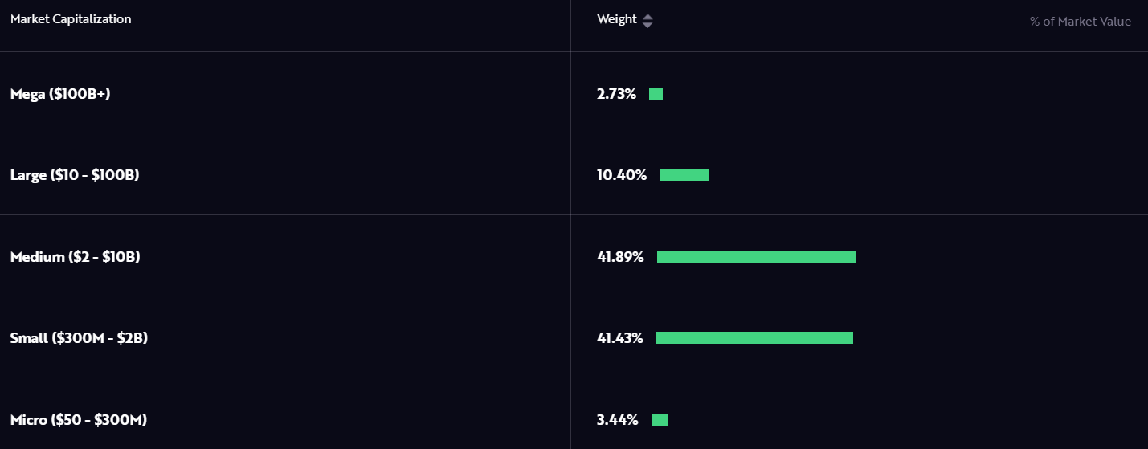Click the Mega cap green weight bar
The width and height of the screenshot is (1148, 449).
point(656,94)
